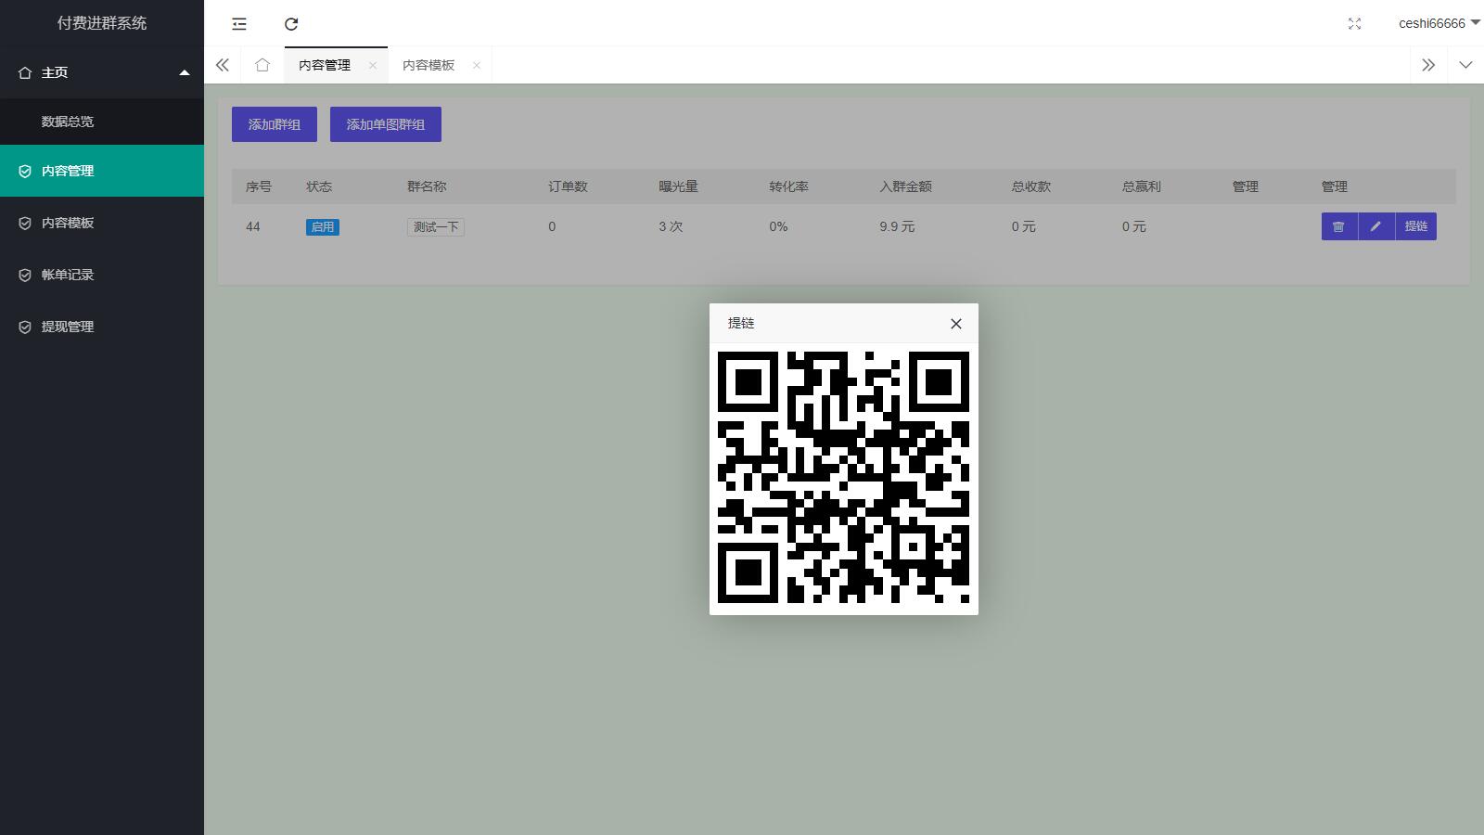Click the 3 次 exposure cell
This screenshot has height=835, width=1484.
[x=671, y=226]
